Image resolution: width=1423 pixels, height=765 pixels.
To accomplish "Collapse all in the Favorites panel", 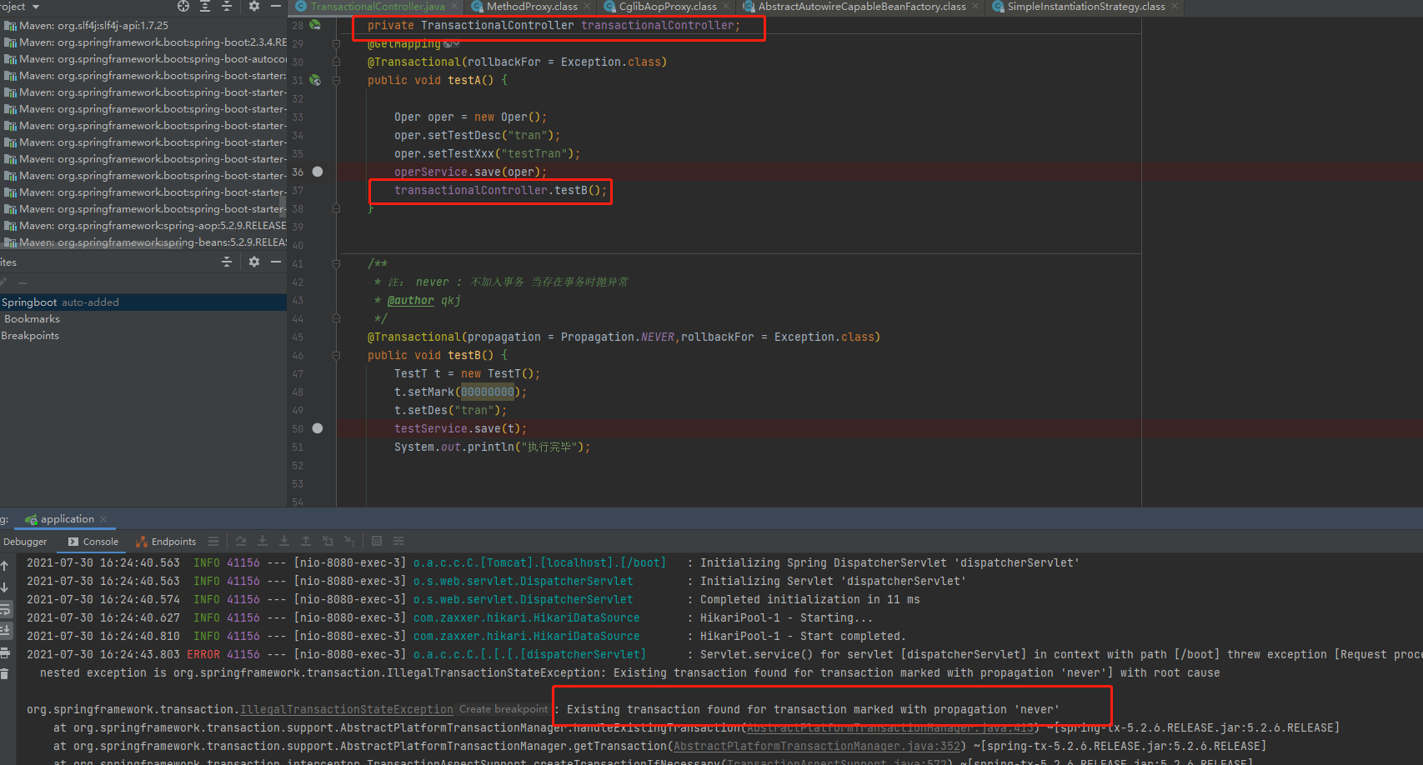I will [x=227, y=262].
